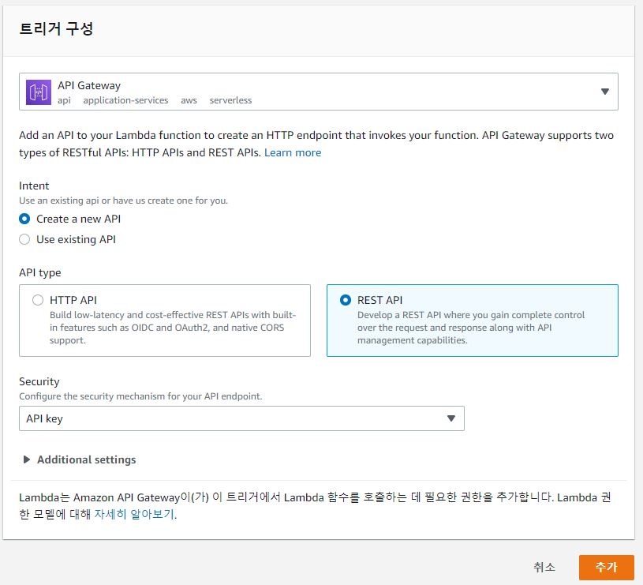Viewport: 643px width, 585px height.
Task: Click the Security section label
Action: click(x=39, y=381)
